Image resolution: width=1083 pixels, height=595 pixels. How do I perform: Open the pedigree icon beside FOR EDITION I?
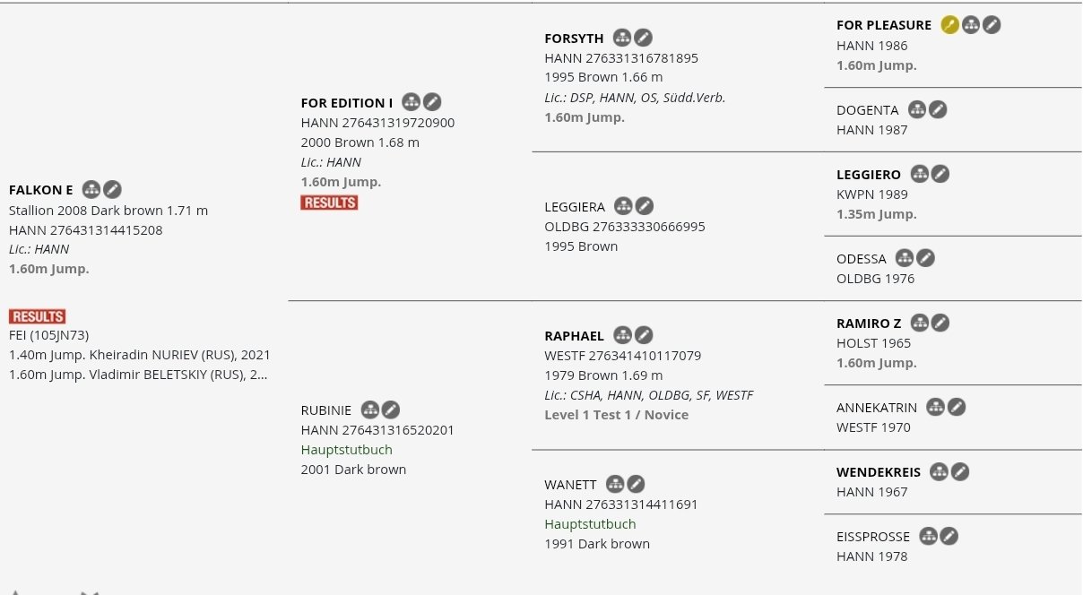pyautogui.click(x=411, y=102)
